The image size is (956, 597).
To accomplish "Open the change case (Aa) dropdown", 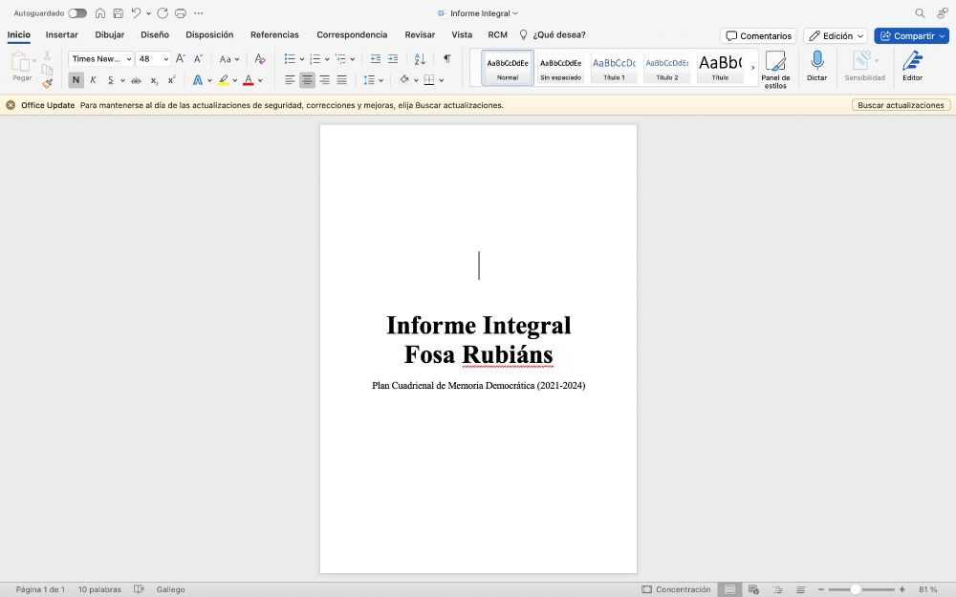I will (x=229, y=58).
